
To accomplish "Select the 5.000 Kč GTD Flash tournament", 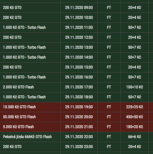I will coord(18,127).
